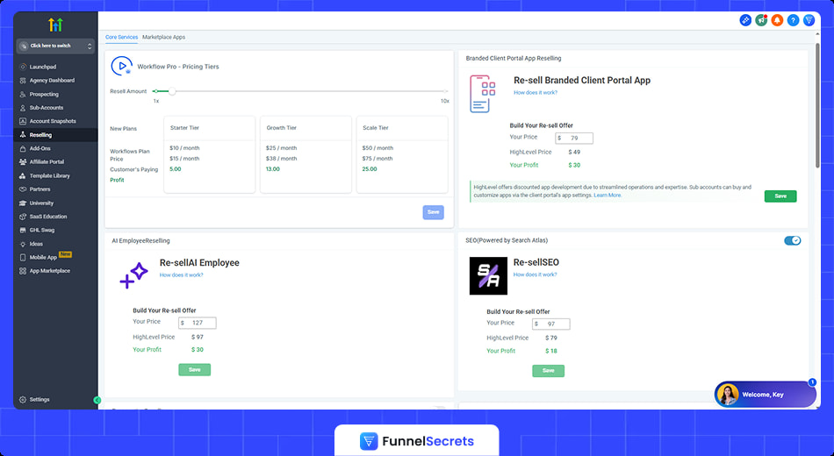Screen dimensions: 834x456
Task: Select the Core Services tab
Action: coord(121,37)
